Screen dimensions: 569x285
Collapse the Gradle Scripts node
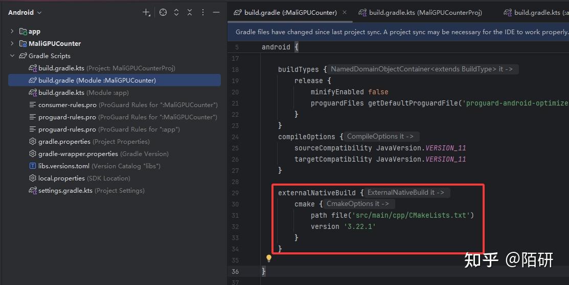point(12,56)
